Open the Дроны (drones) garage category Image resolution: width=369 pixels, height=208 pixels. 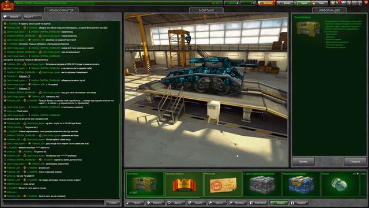[x=175, y=203]
